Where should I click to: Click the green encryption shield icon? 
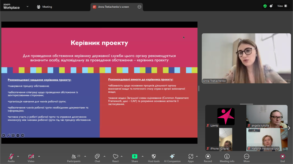pos(265,6)
